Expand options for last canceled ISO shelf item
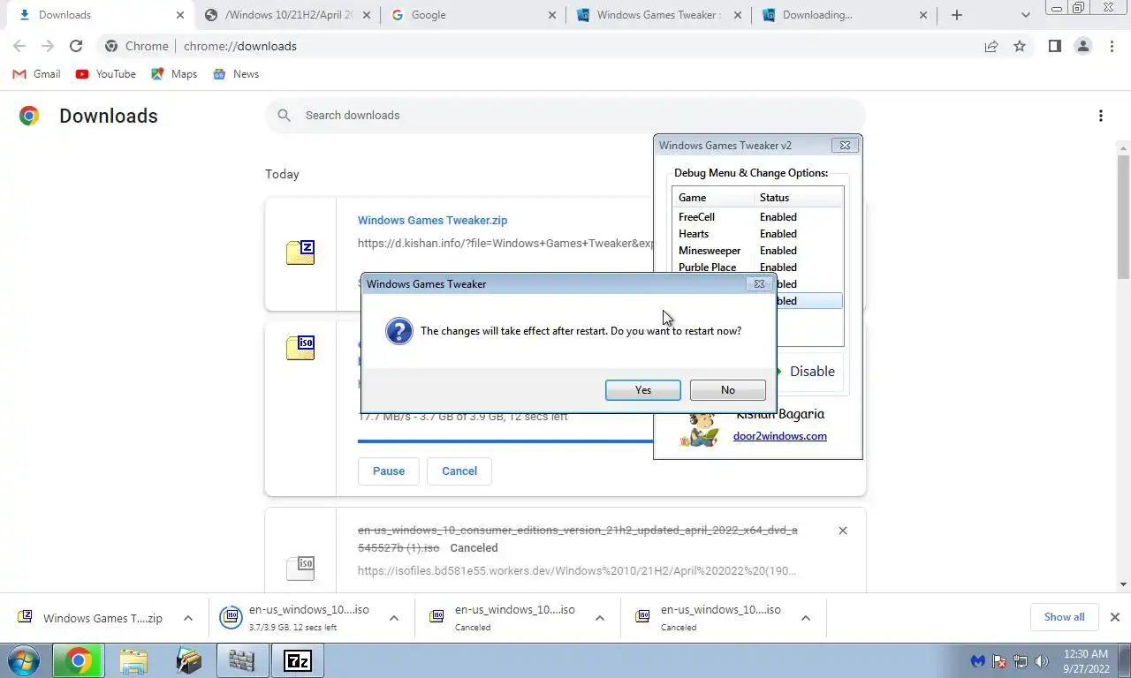Screen dimensions: 1131x678 pos(806,618)
